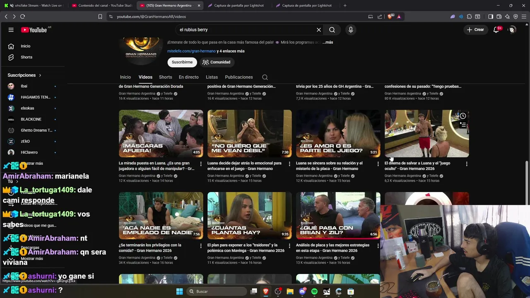Click the Comunidad button

coord(216,62)
